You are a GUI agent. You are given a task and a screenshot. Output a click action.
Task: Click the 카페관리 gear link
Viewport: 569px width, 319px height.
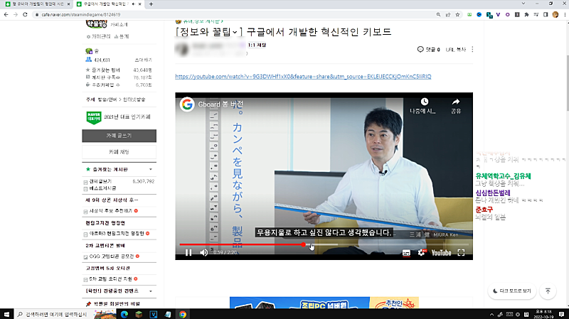98,36
